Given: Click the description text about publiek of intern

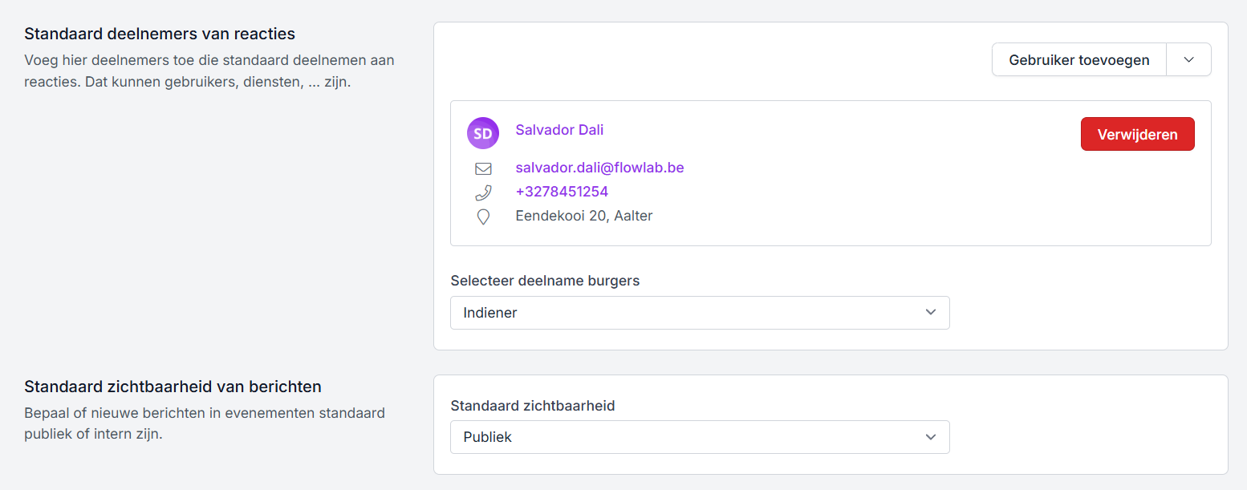Looking at the screenshot, I should coord(205,424).
